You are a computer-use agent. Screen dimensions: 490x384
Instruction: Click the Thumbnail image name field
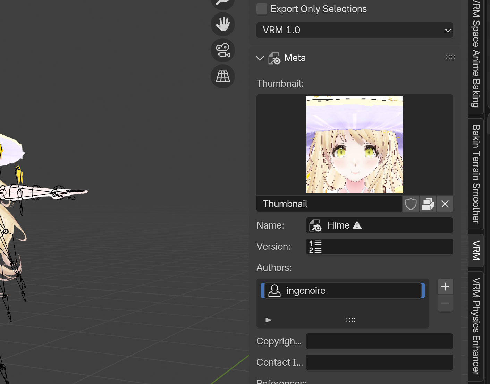(329, 204)
